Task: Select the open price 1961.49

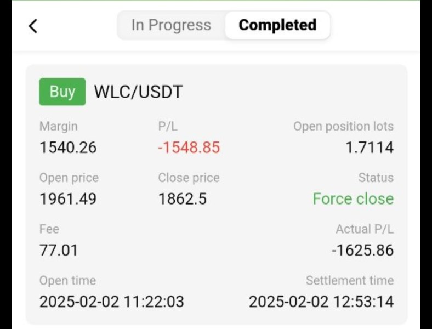Action: pyautogui.click(x=68, y=198)
